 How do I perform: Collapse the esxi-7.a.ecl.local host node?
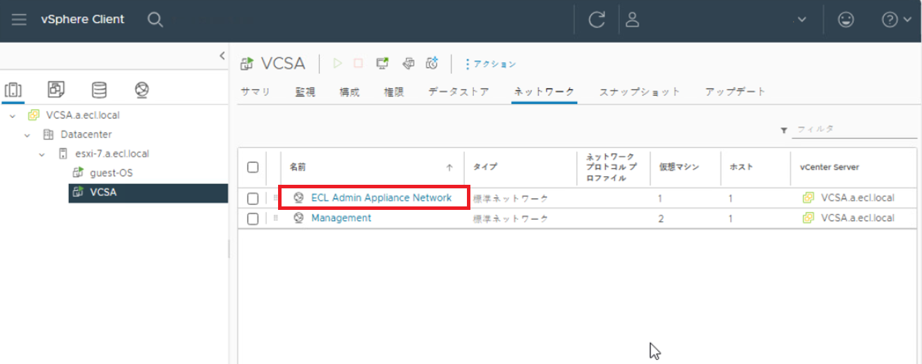click(42, 154)
